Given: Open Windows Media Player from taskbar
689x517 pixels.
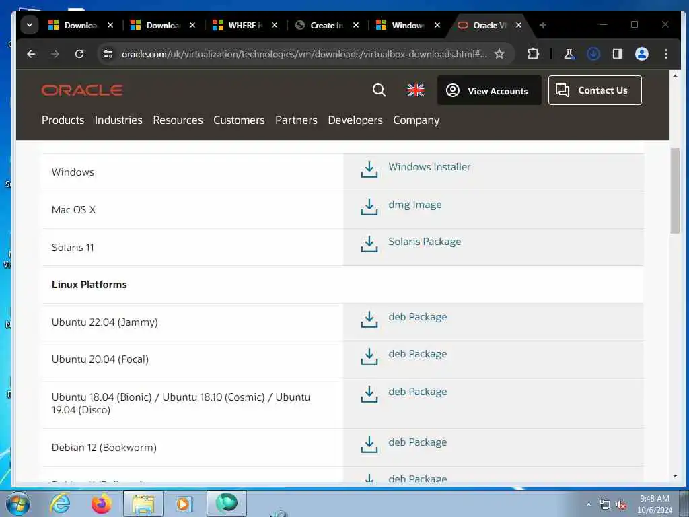Looking at the screenshot, I should coord(183,504).
